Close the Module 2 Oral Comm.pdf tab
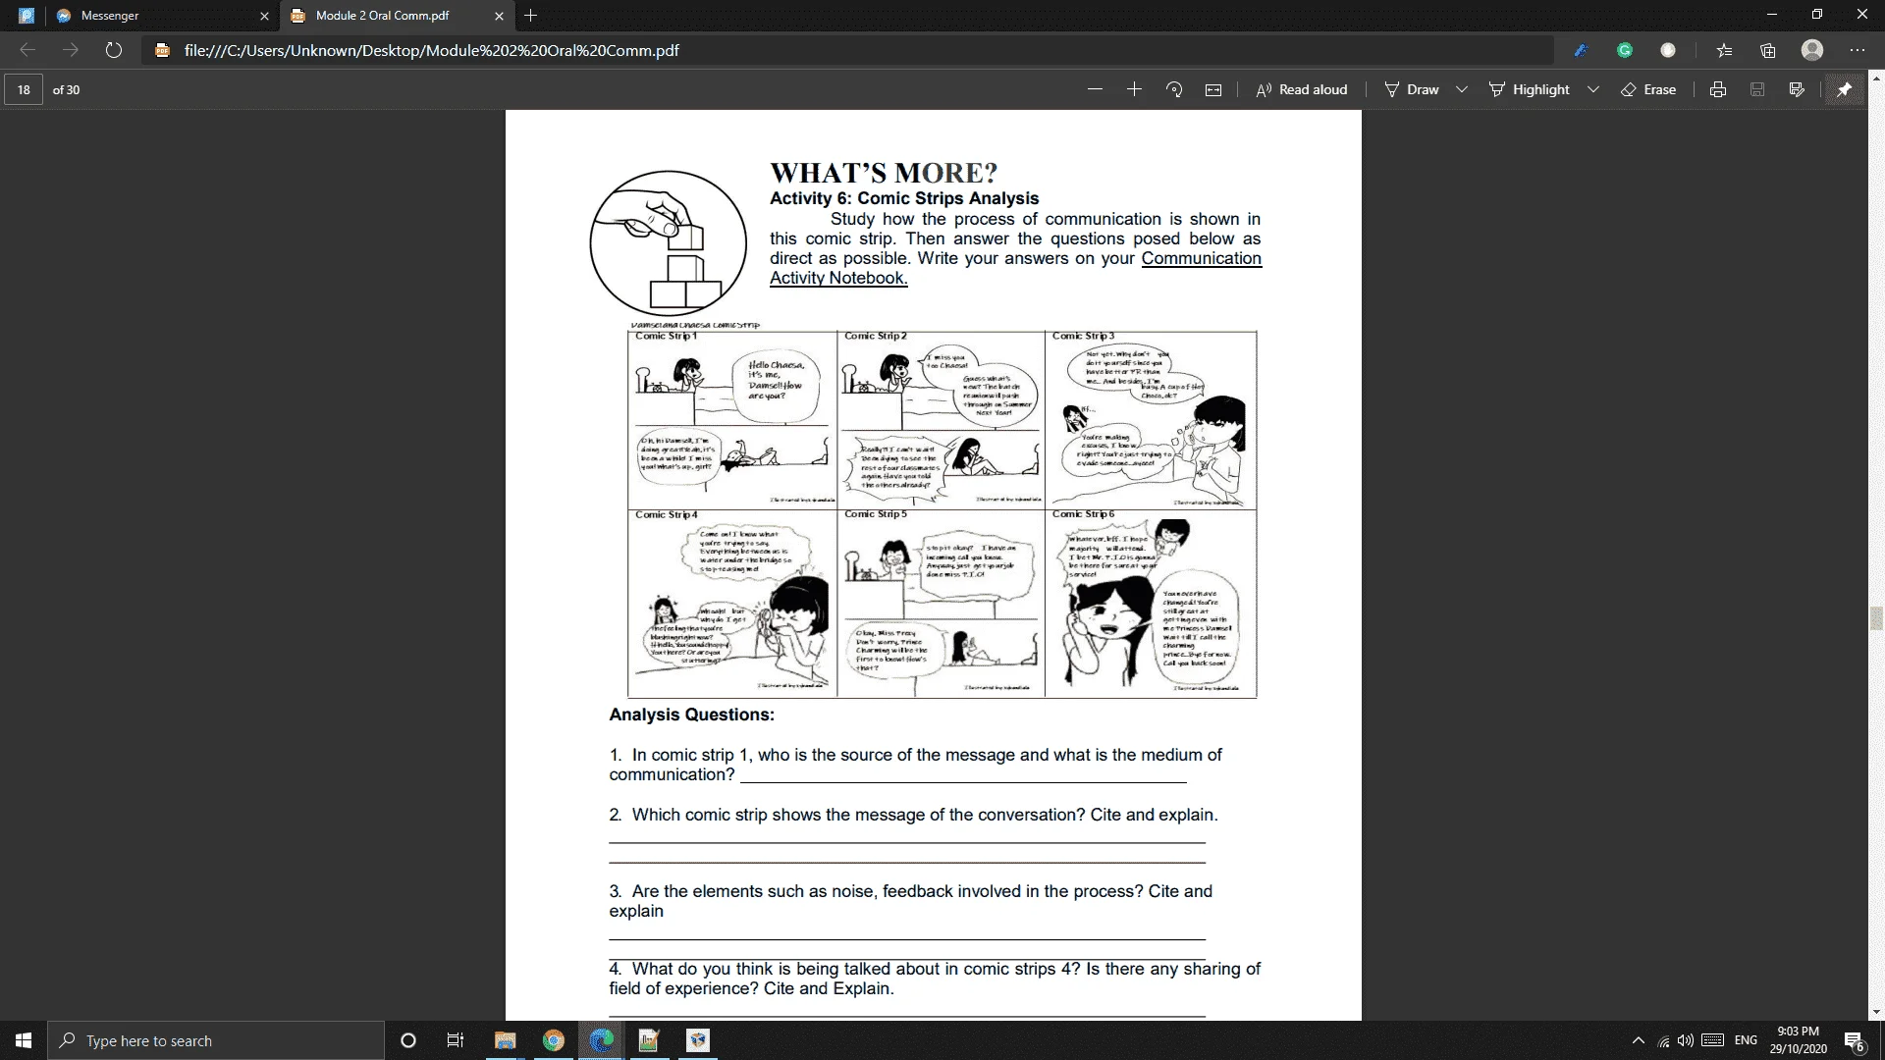This screenshot has height=1060, width=1885. [x=499, y=16]
